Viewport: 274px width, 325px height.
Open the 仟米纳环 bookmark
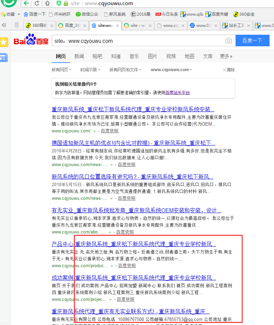coord(60,14)
